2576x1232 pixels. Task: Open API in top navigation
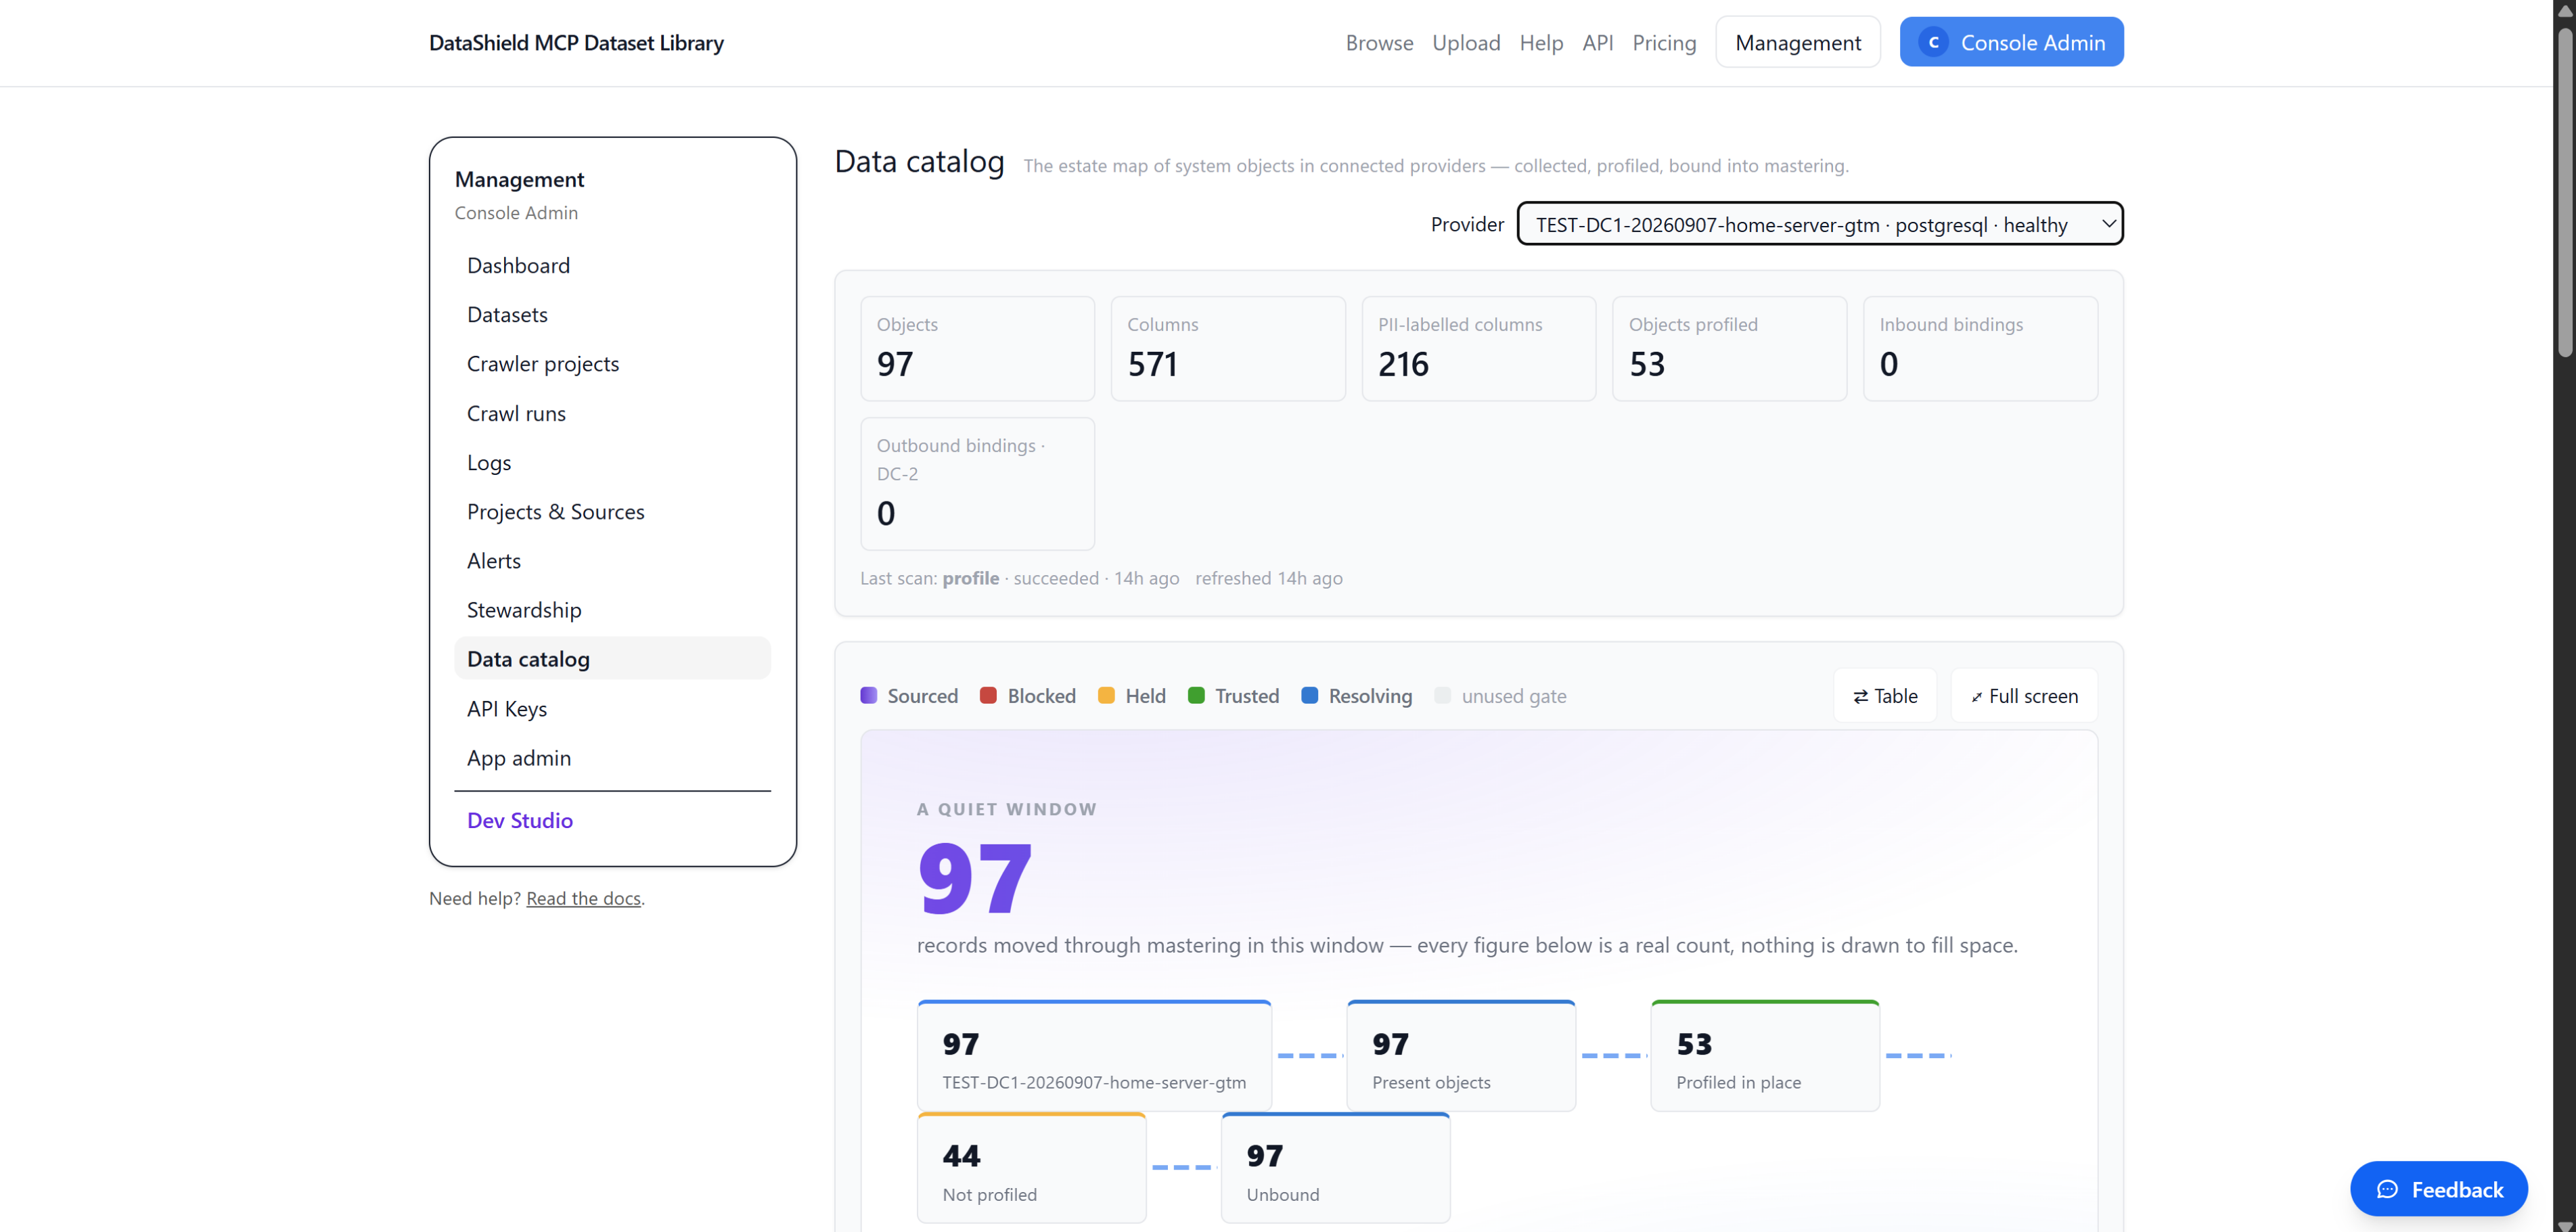[x=1598, y=42]
